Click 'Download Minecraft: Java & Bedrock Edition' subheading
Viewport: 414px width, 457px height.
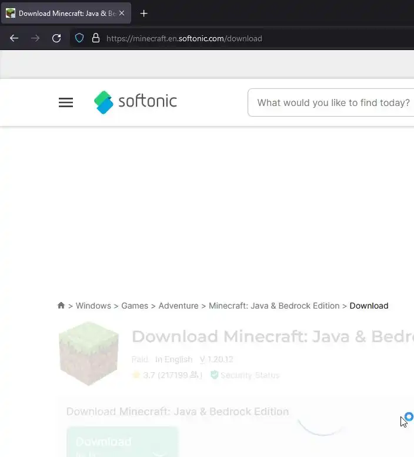(x=178, y=412)
